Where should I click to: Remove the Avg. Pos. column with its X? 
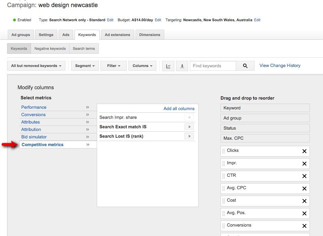pos(304,213)
